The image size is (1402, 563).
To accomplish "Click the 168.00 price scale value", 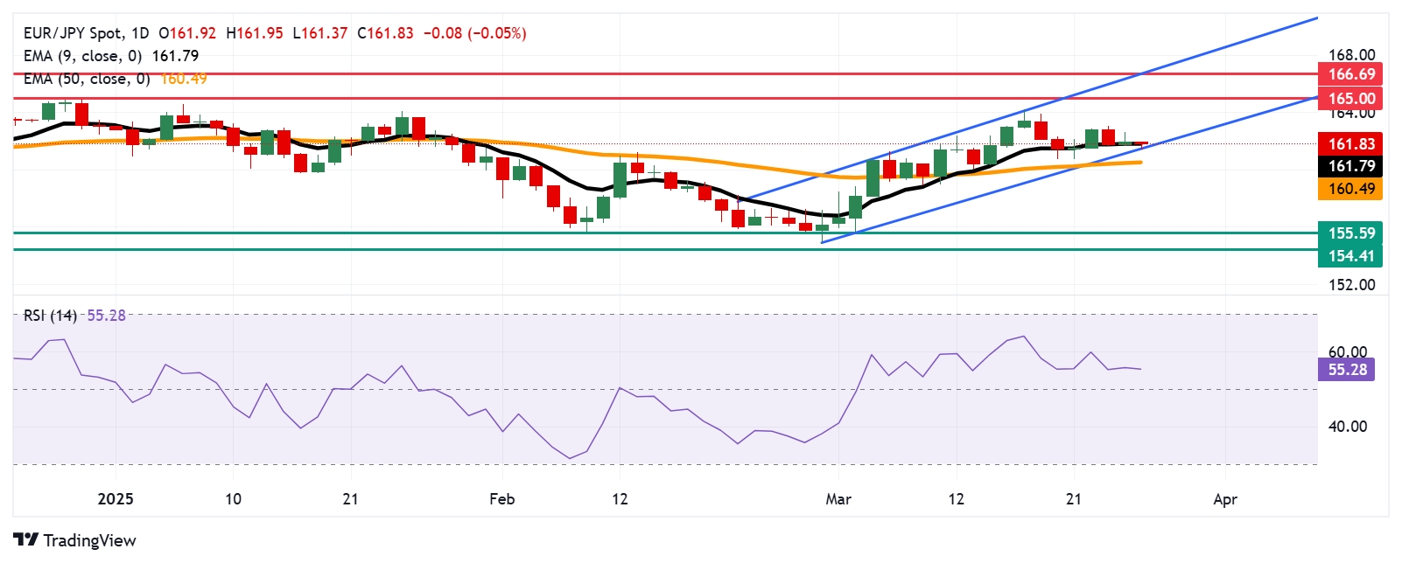I will pos(1352,55).
